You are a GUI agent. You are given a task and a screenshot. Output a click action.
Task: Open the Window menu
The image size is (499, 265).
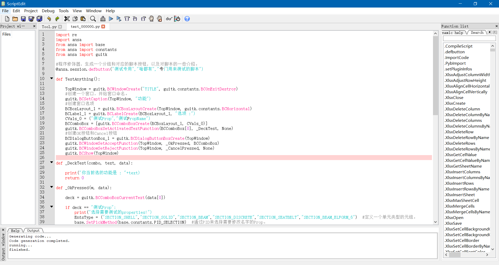click(x=94, y=11)
